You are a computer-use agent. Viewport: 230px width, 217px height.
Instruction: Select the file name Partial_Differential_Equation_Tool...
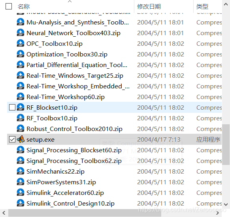pyautogui.click(x=77, y=65)
